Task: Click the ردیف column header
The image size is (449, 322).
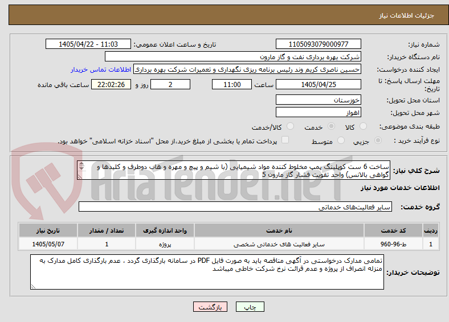Action: pos(431,230)
